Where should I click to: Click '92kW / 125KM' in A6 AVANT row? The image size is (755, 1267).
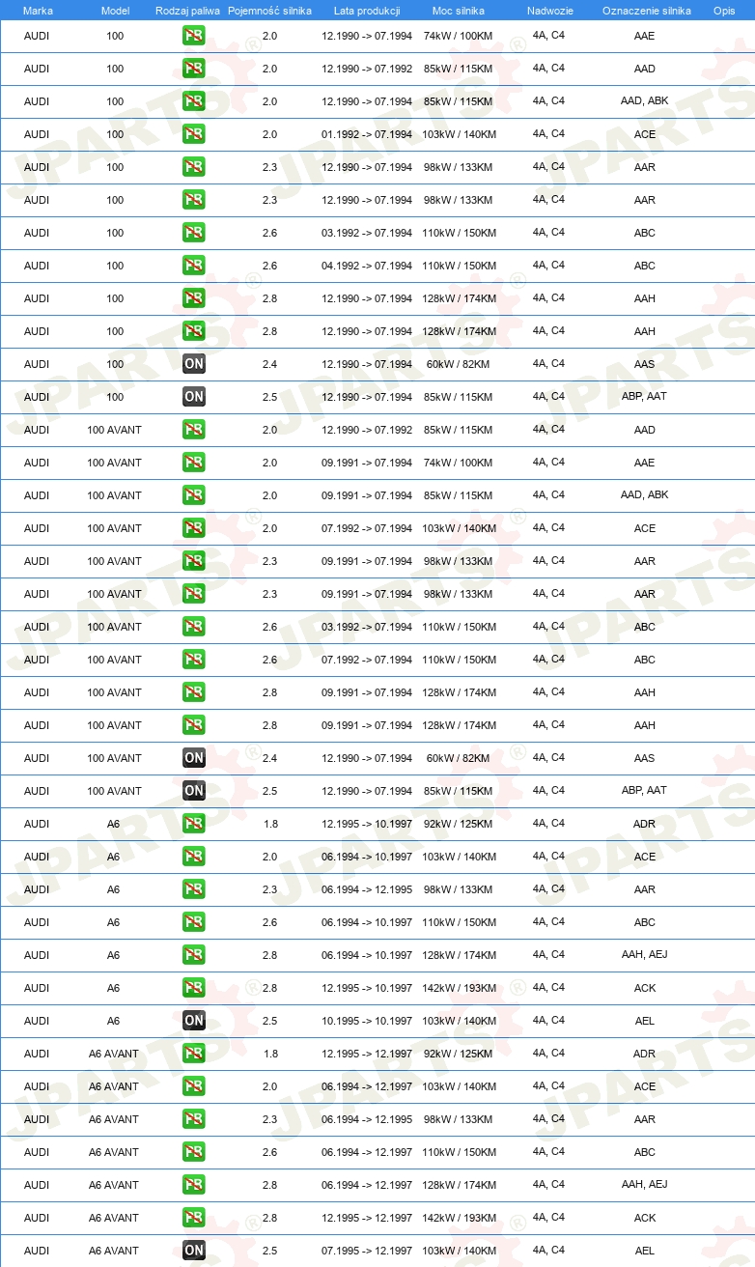coord(459,1054)
